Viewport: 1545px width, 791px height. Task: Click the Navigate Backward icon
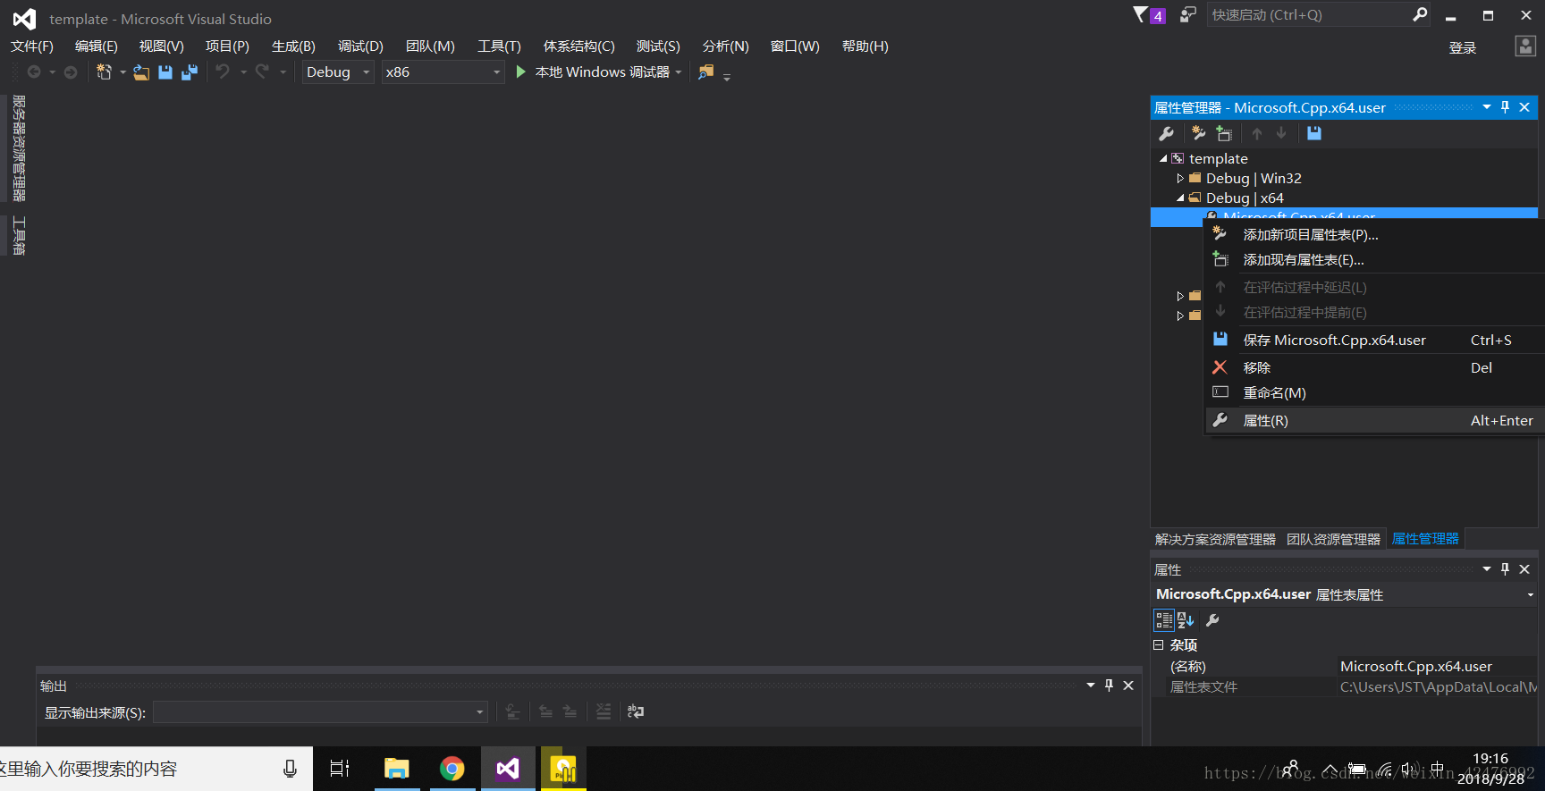tap(34, 72)
